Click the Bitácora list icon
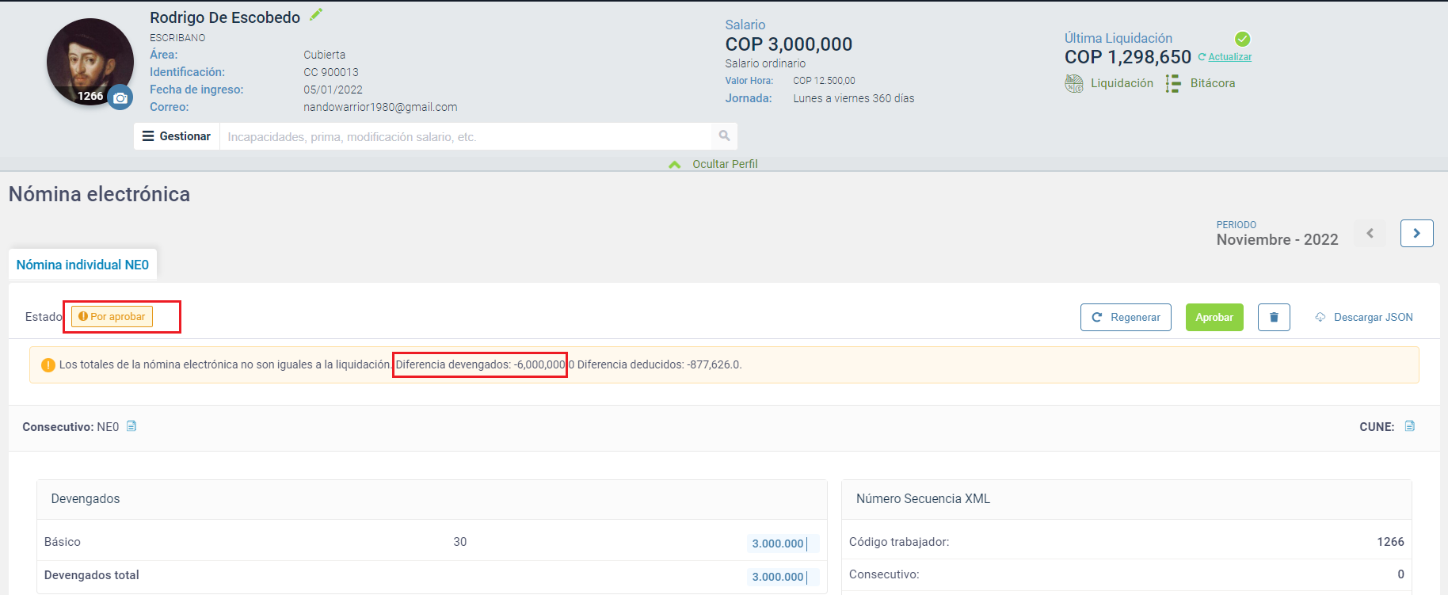This screenshot has width=1448, height=595. pyautogui.click(x=1173, y=83)
